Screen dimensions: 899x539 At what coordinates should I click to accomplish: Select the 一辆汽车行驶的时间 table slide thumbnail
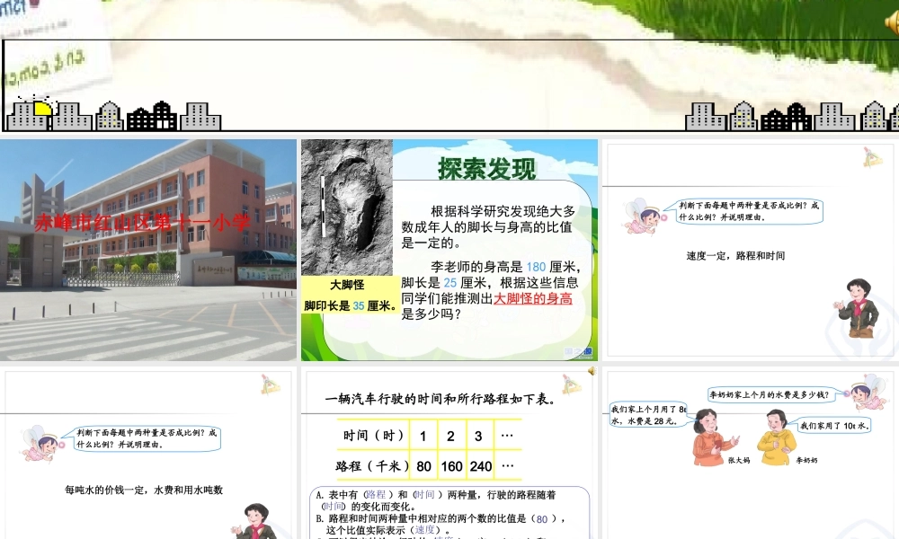[449, 453]
